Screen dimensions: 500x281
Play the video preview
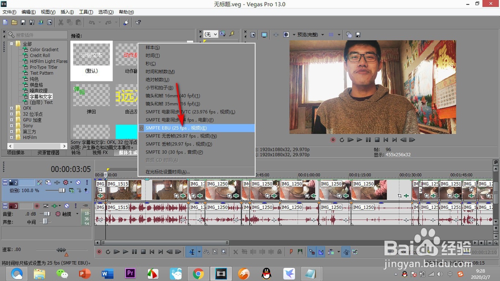tap(359, 139)
